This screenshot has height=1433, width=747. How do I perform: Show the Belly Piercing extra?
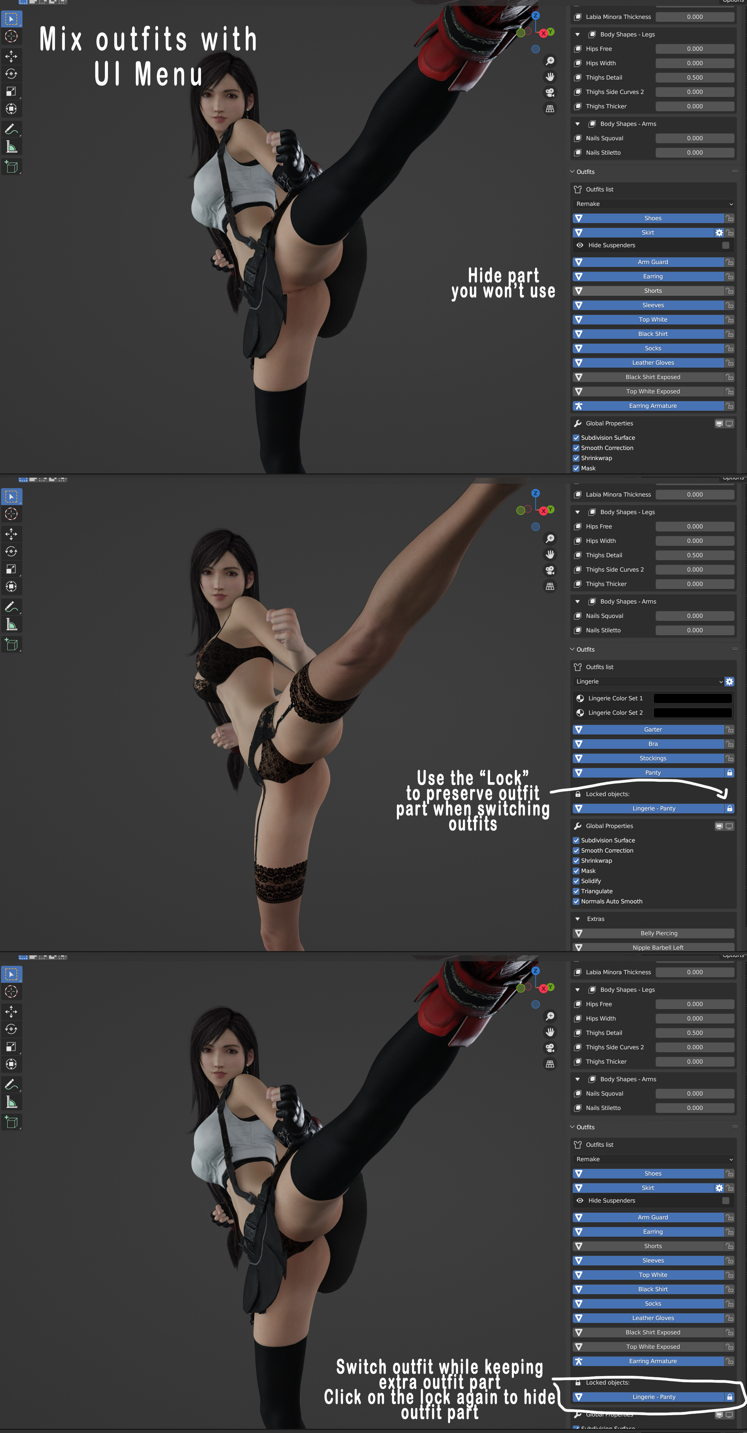coord(653,934)
